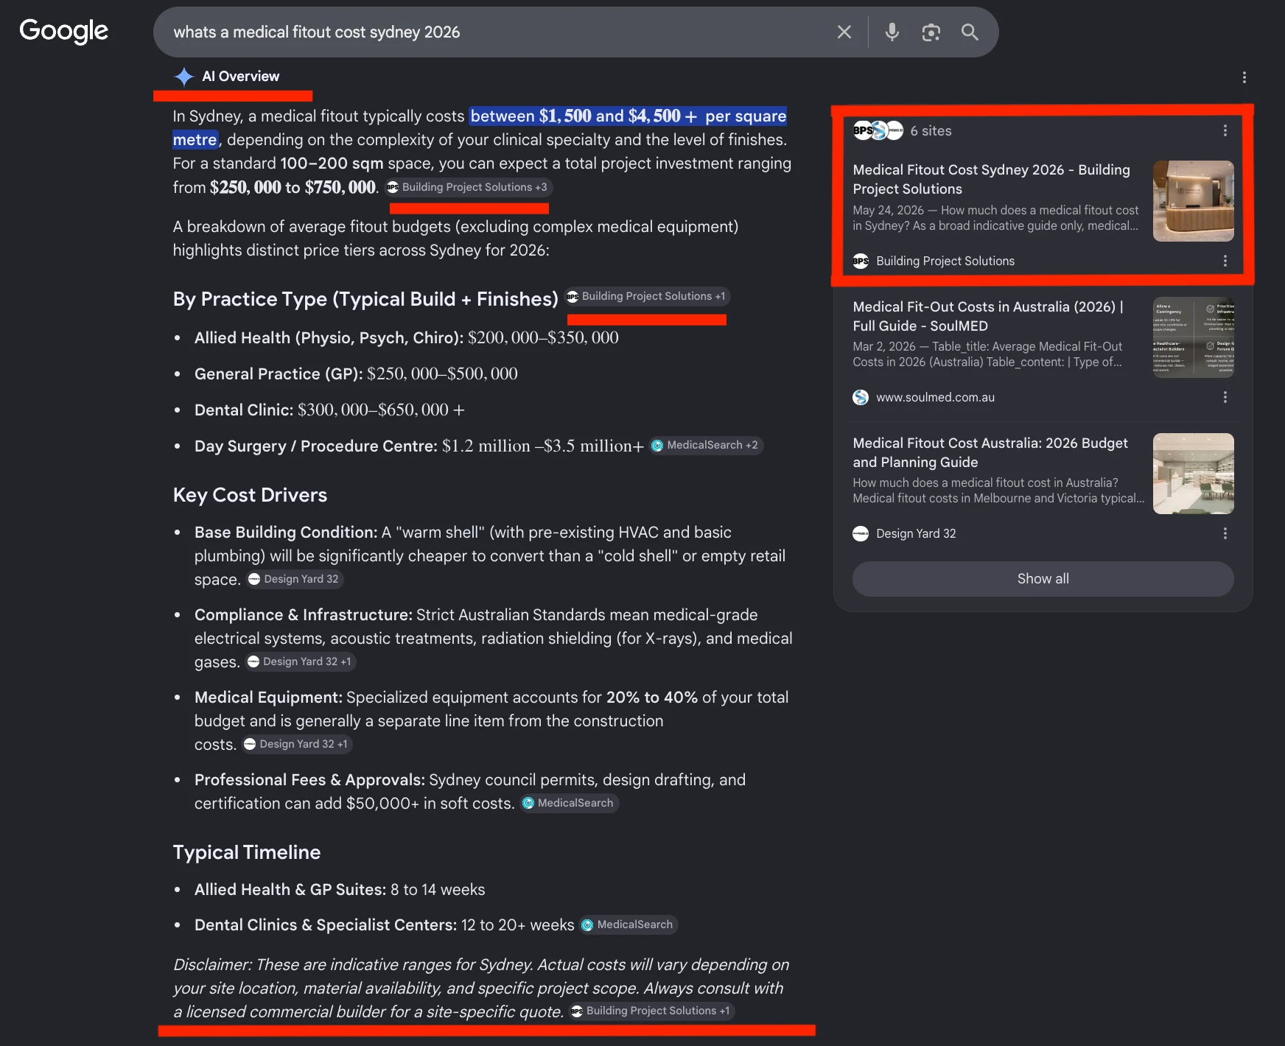Screen dimensions: 1285x1046
Task: Click 'Allied Health (Physio, Psych, Chiro):' bullet text
Action: tap(329, 338)
